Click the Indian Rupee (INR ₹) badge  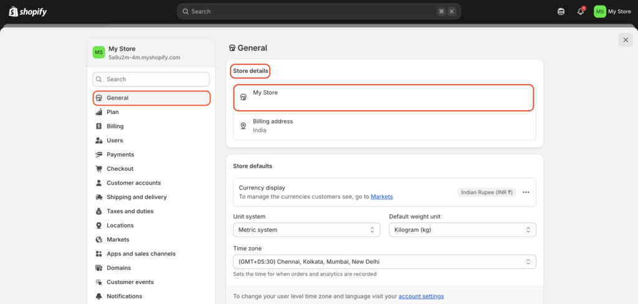(487, 192)
